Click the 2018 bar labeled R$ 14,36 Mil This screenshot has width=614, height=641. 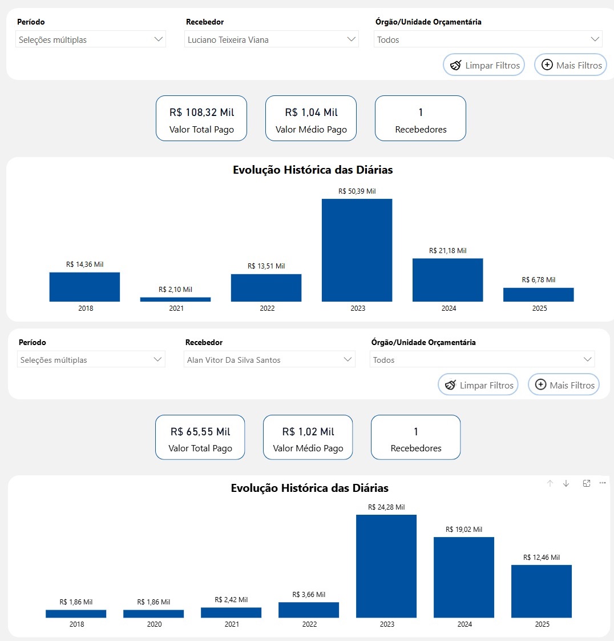click(84, 287)
